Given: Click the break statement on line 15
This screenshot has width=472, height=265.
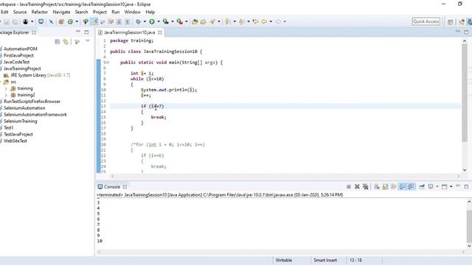Looking at the screenshot, I should click(159, 117).
